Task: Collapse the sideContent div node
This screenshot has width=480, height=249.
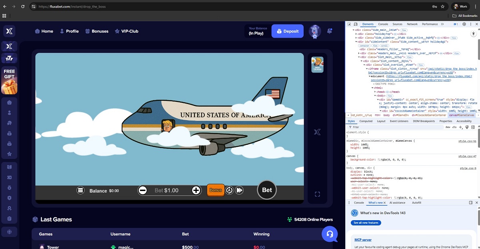Action: (x=356, y=42)
